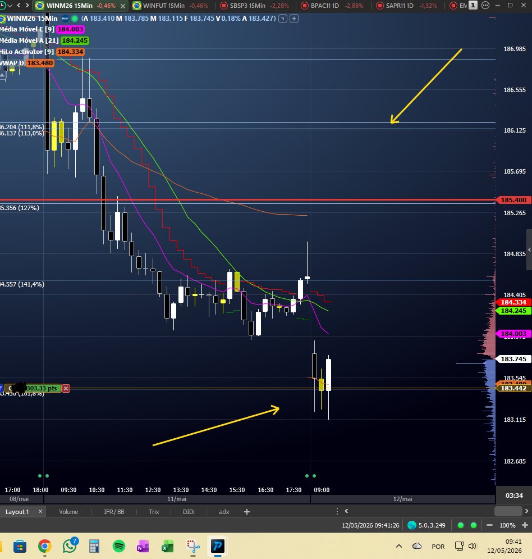Open Excel from the taskbar
Viewport: 532px width, 559px height.
(x=167, y=546)
